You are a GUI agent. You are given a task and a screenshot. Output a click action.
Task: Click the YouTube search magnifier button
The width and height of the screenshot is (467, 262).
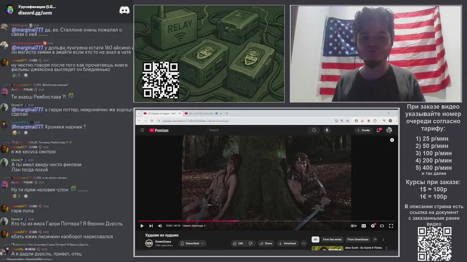pyautogui.click(x=314, y=130)
